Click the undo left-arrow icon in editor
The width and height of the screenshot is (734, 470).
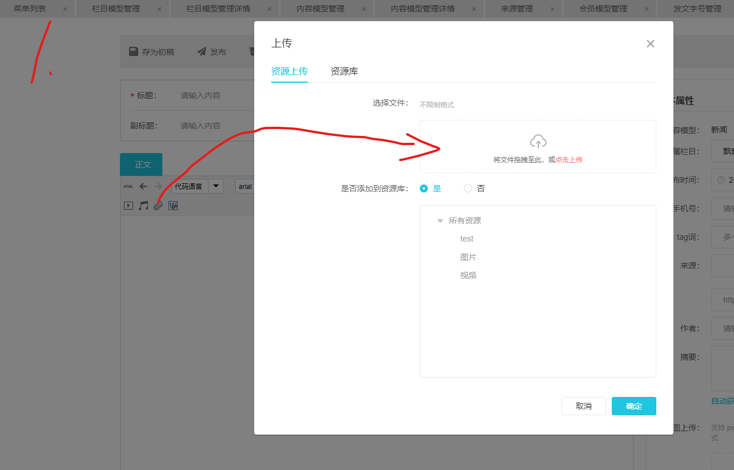click(x=143, y=186)
